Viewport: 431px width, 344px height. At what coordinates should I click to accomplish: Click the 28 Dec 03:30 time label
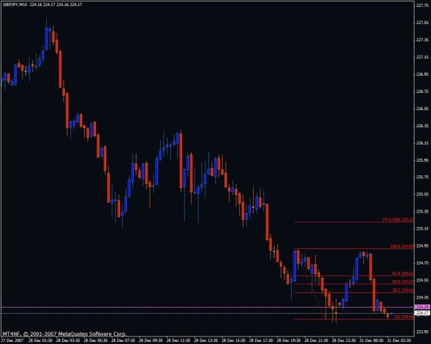[x=68, y=341]
